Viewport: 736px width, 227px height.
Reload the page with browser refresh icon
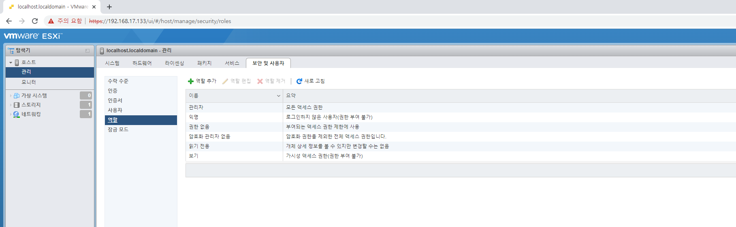point(35,21)
